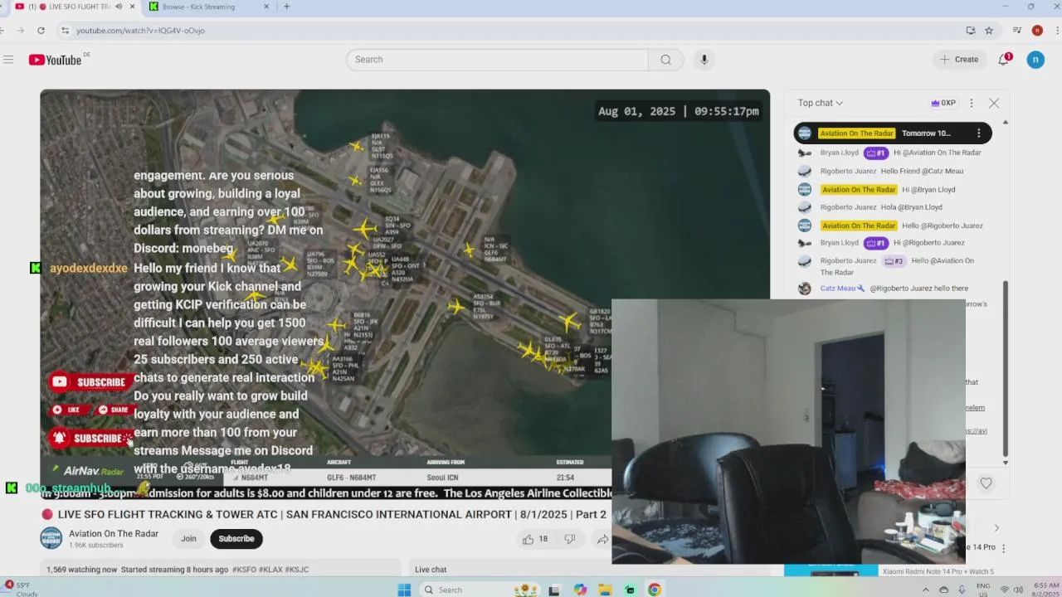Close the Kick Streaming tab

click(266, 7)
